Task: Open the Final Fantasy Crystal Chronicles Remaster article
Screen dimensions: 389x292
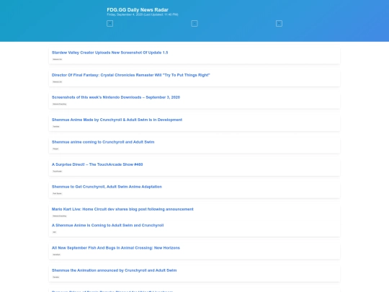Action: pyautogui.click(x=130, y=75)
